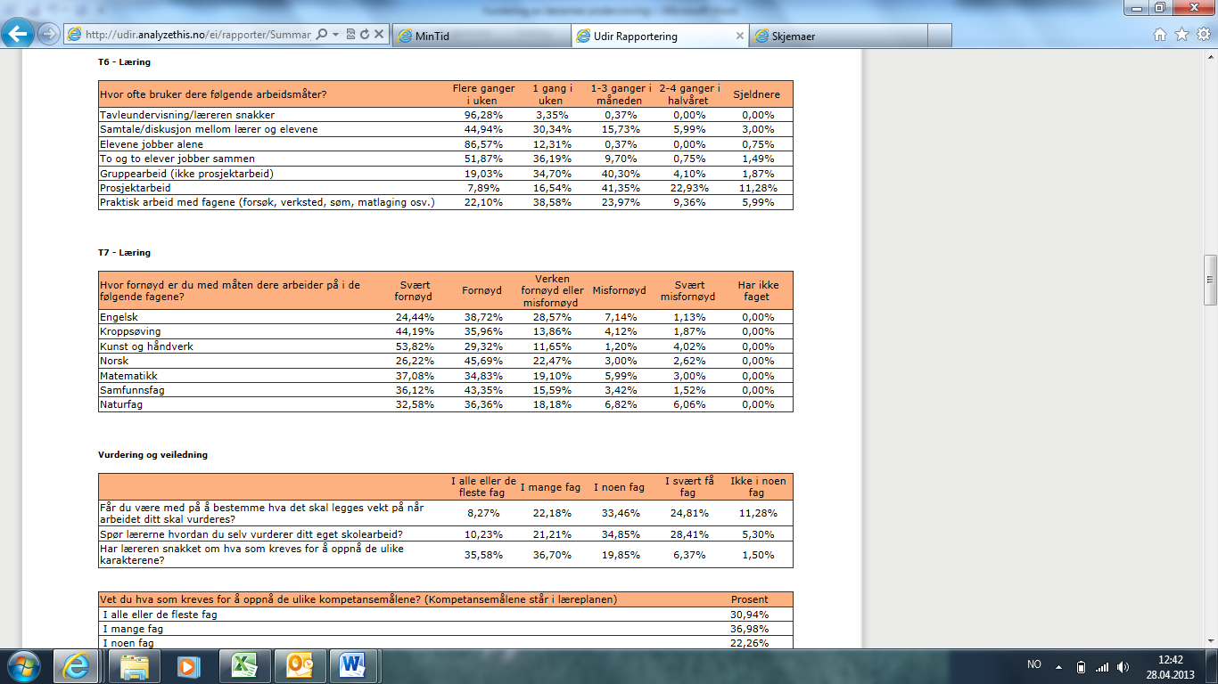Launch Windows Media Player from taskbar
Viewport: 1218px width, 684px height.
point(187,665)
